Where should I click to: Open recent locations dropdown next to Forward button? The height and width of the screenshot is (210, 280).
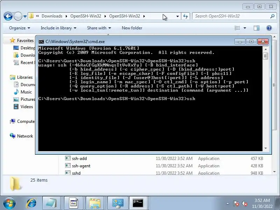coord(25,16)
